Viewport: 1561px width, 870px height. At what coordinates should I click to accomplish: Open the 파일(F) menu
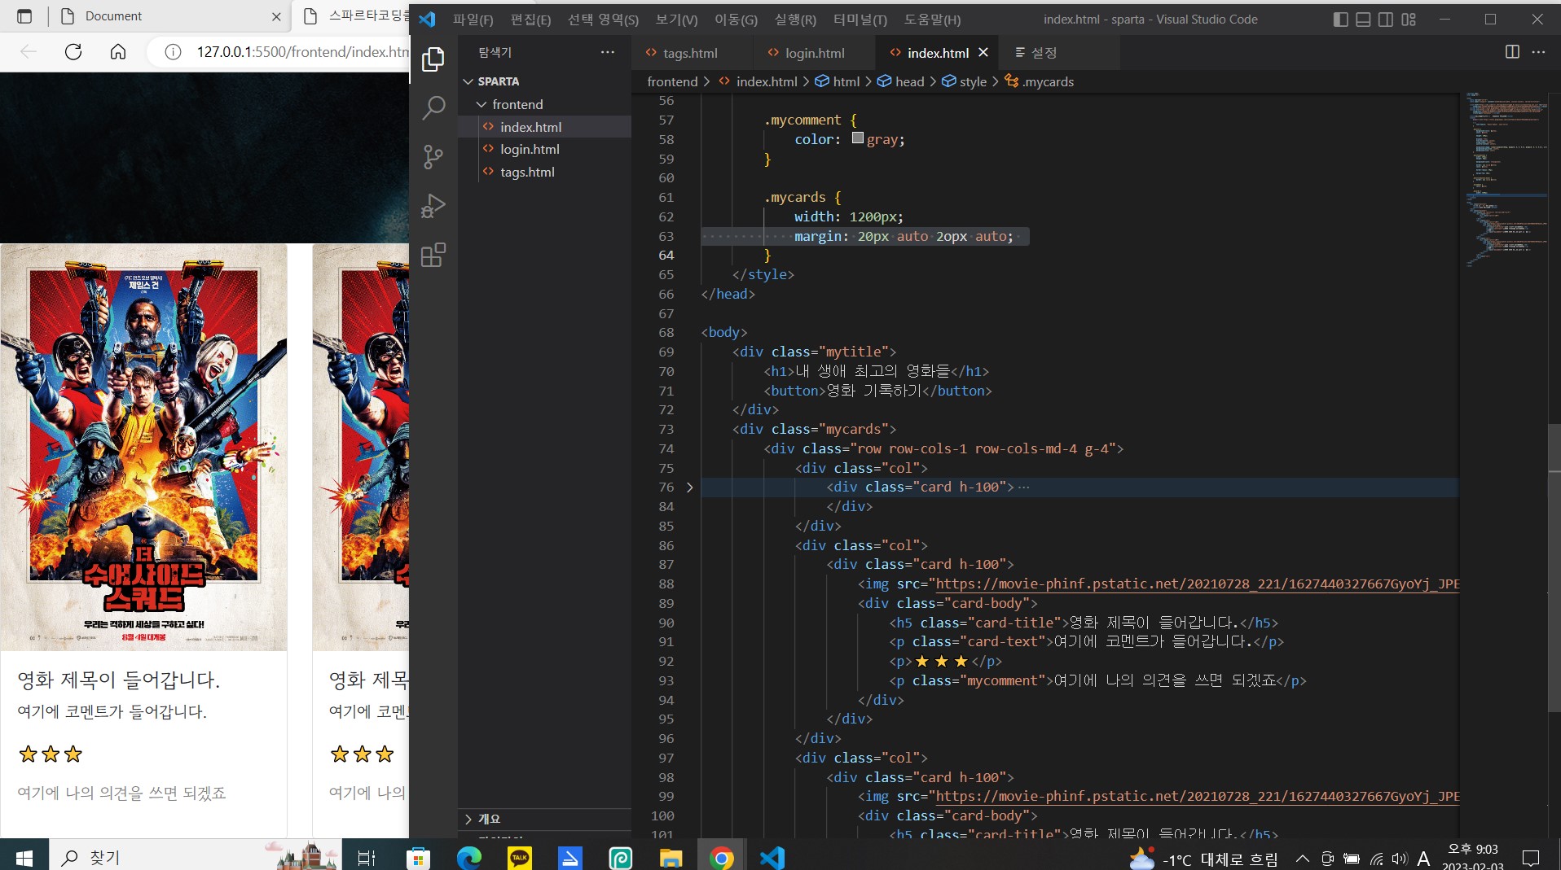(x=473, y=20)
